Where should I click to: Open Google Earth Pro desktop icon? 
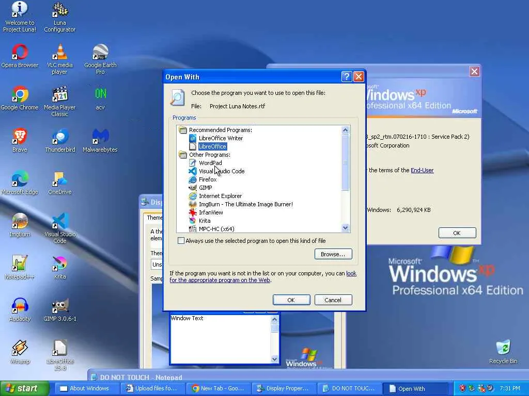(100, 59)
